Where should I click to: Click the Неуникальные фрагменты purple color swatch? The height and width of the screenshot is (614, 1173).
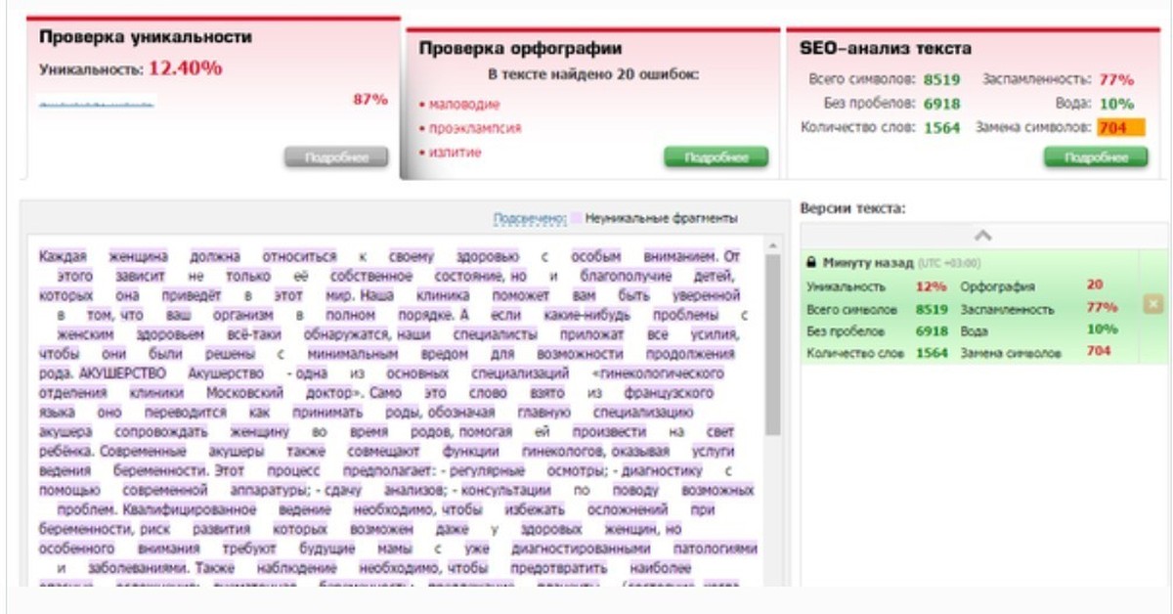[577, 219]
